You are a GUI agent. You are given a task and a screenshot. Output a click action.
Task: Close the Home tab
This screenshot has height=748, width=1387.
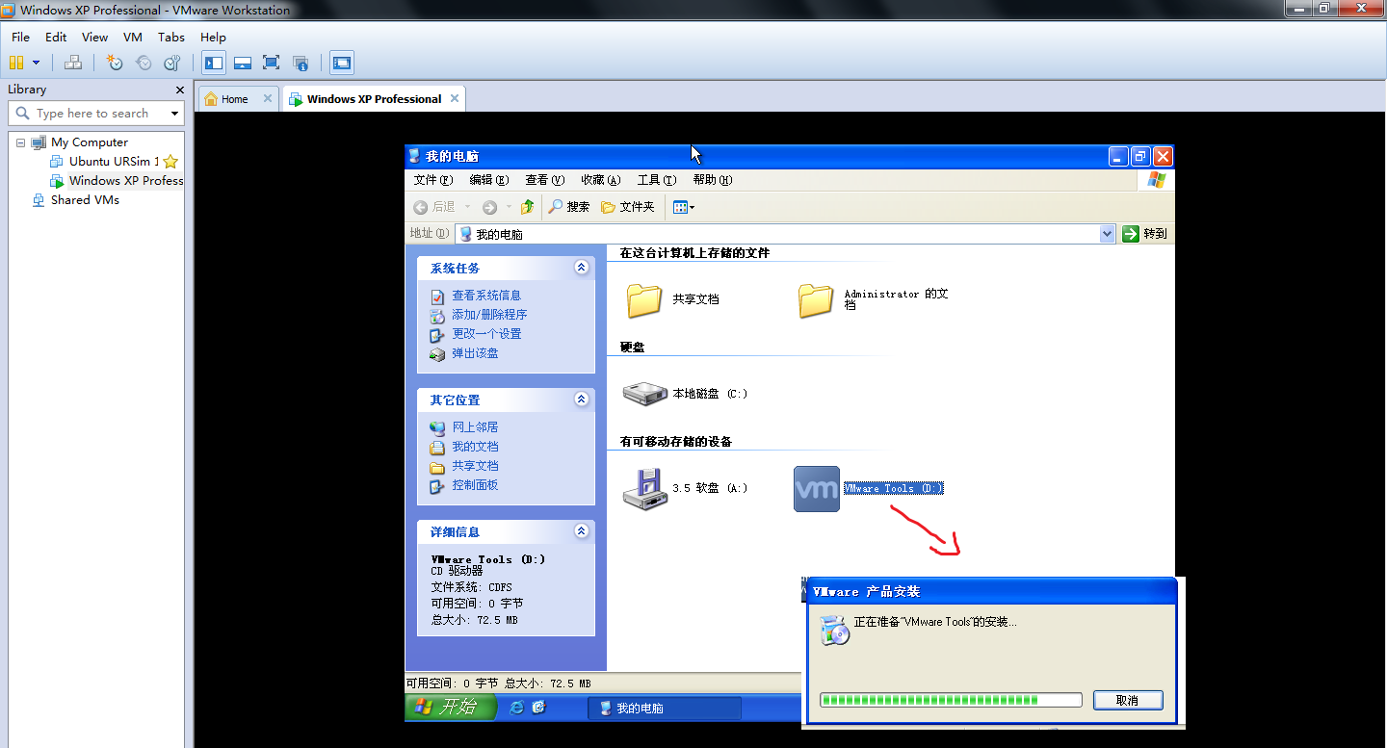(268, 98)
